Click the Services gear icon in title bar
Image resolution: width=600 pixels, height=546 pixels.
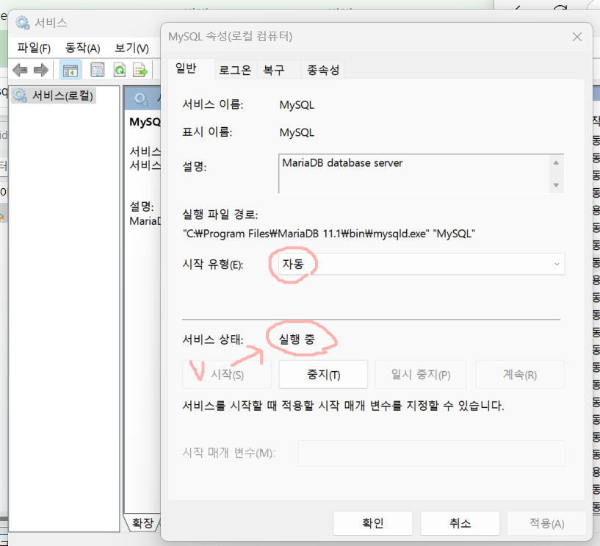click(x=22, y=23)
